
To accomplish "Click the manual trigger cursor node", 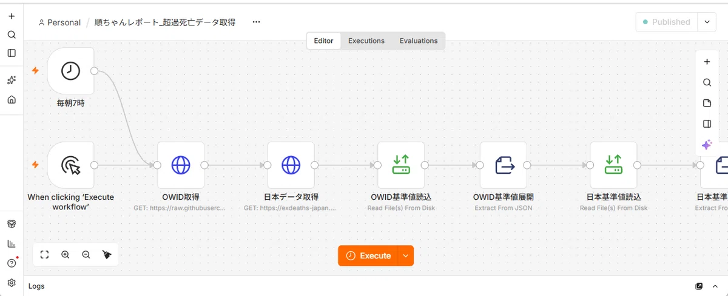I will click(70, 165).
